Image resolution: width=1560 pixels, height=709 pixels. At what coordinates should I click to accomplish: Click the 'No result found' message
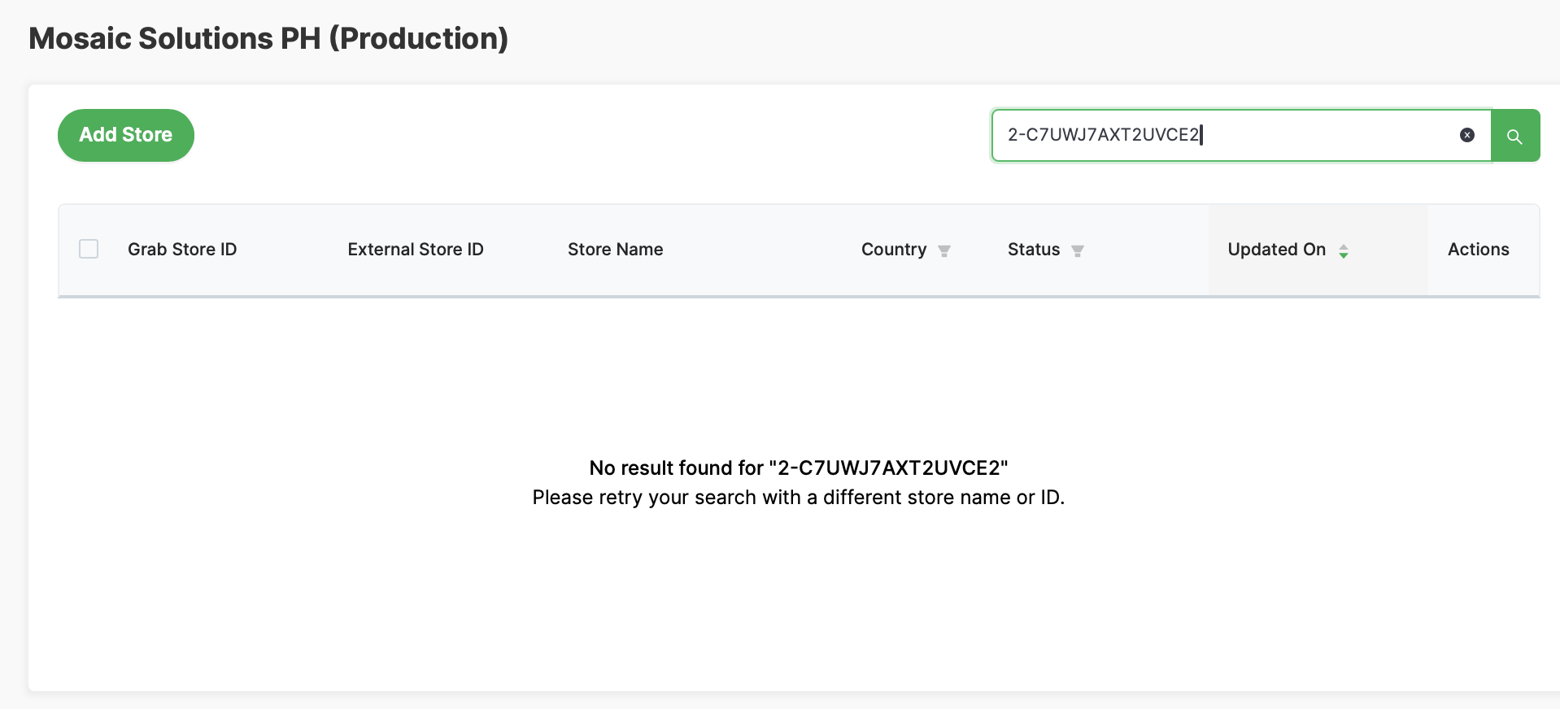798,468
